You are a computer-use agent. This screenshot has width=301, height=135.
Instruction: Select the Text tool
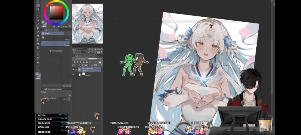click(38, 62)
